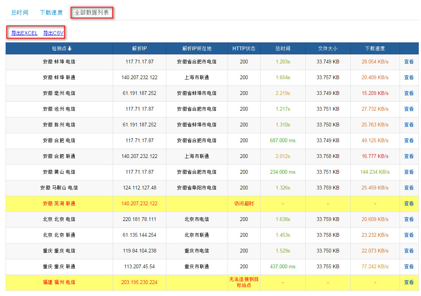421x296 pixels.
Task: Click the 文件大小 column header
Action: (x=327, y=48)
